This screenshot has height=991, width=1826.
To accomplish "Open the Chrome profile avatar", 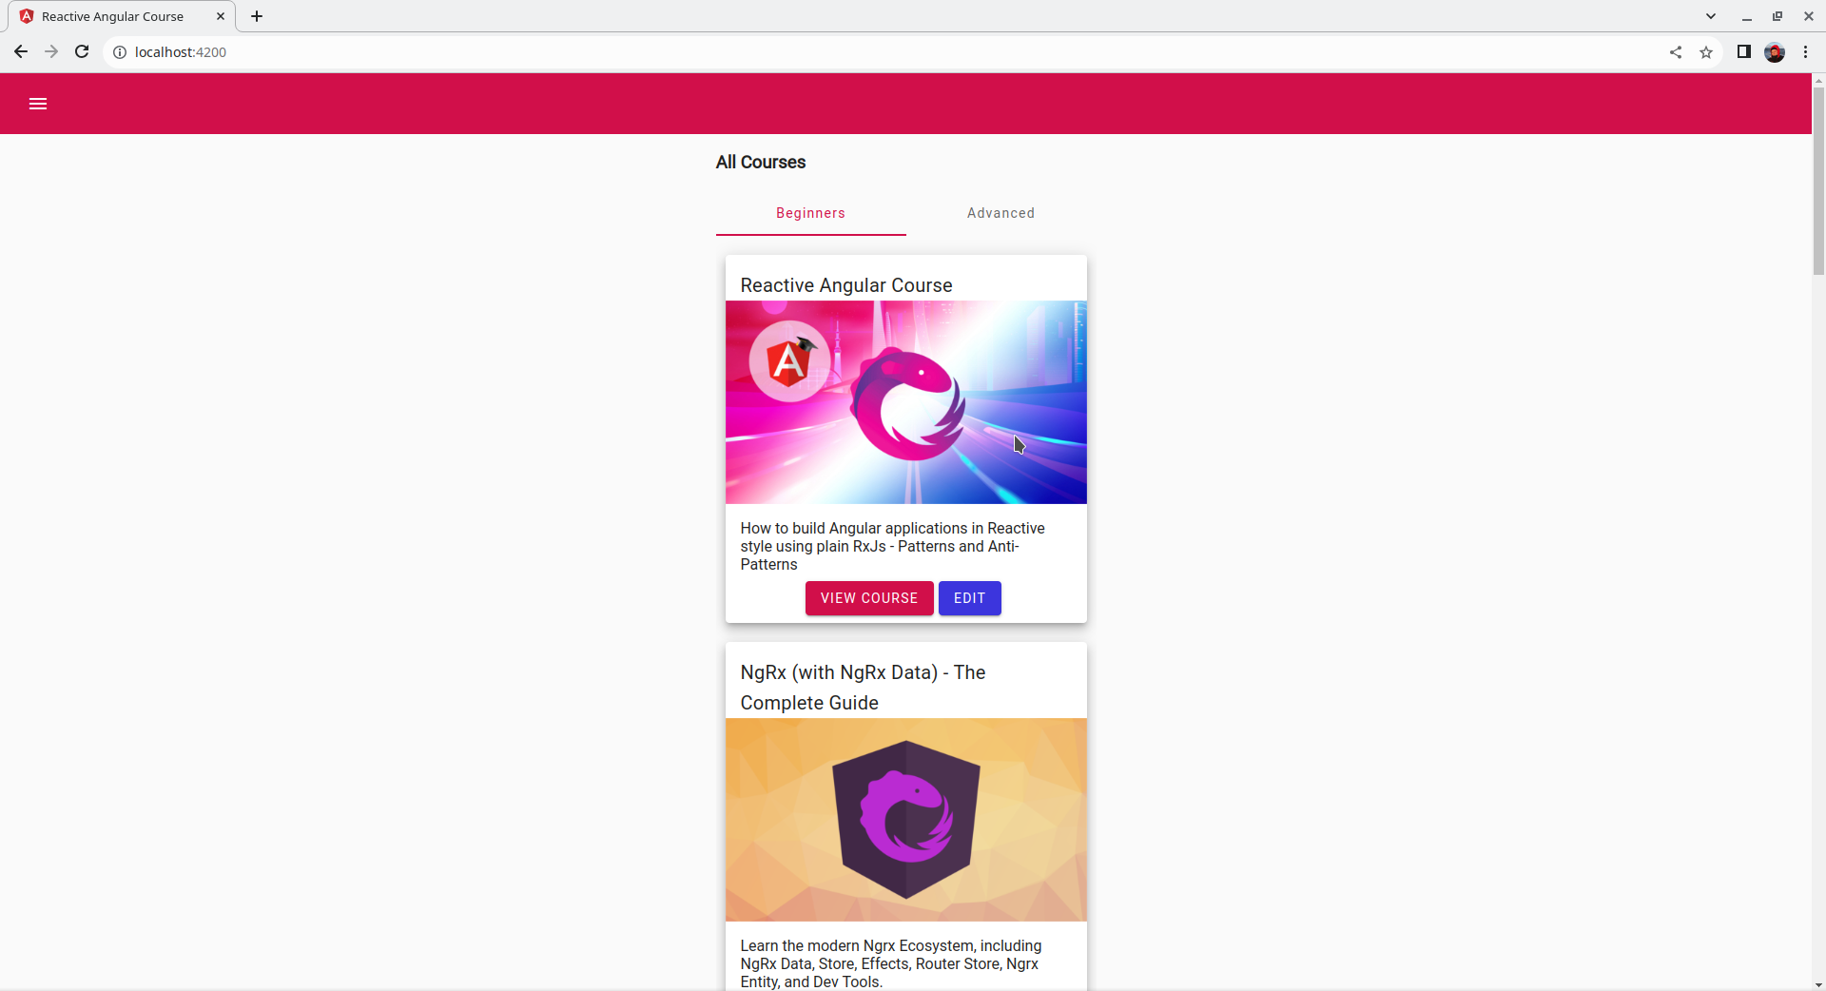I will (x=1775, y=52).
